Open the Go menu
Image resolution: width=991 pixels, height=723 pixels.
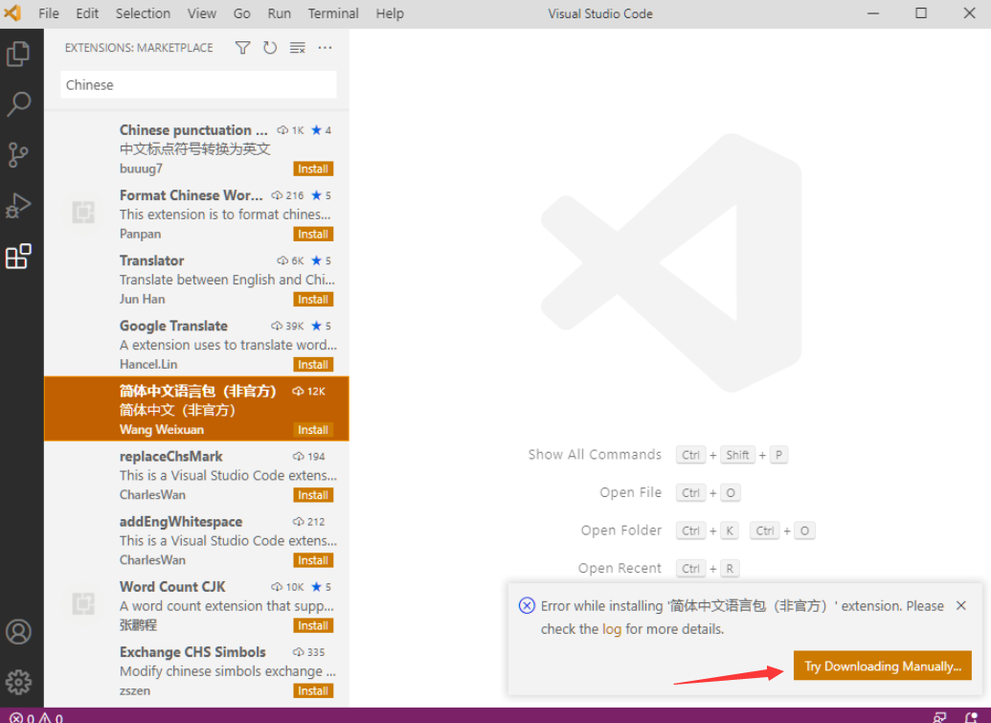click(242, 13)
